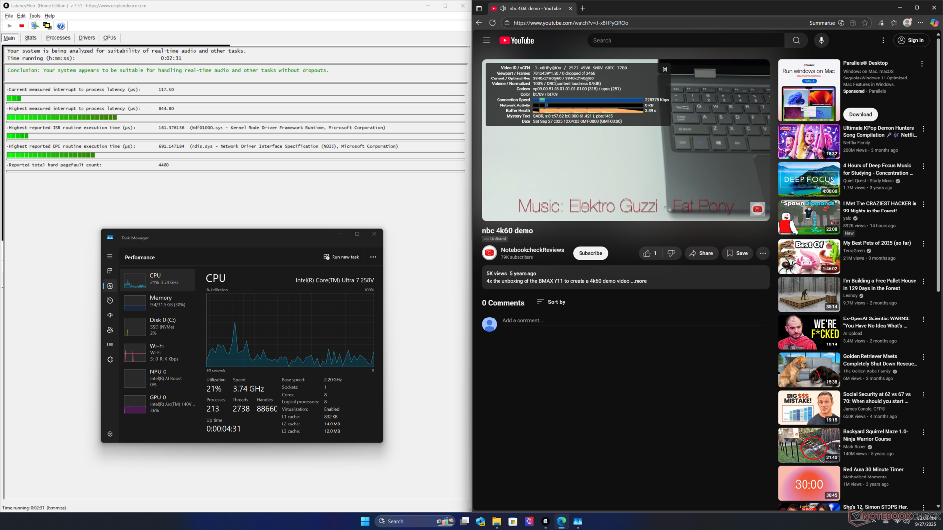
Task: Open Task Manager App history page icon
Action: click(x=110, y=300)
